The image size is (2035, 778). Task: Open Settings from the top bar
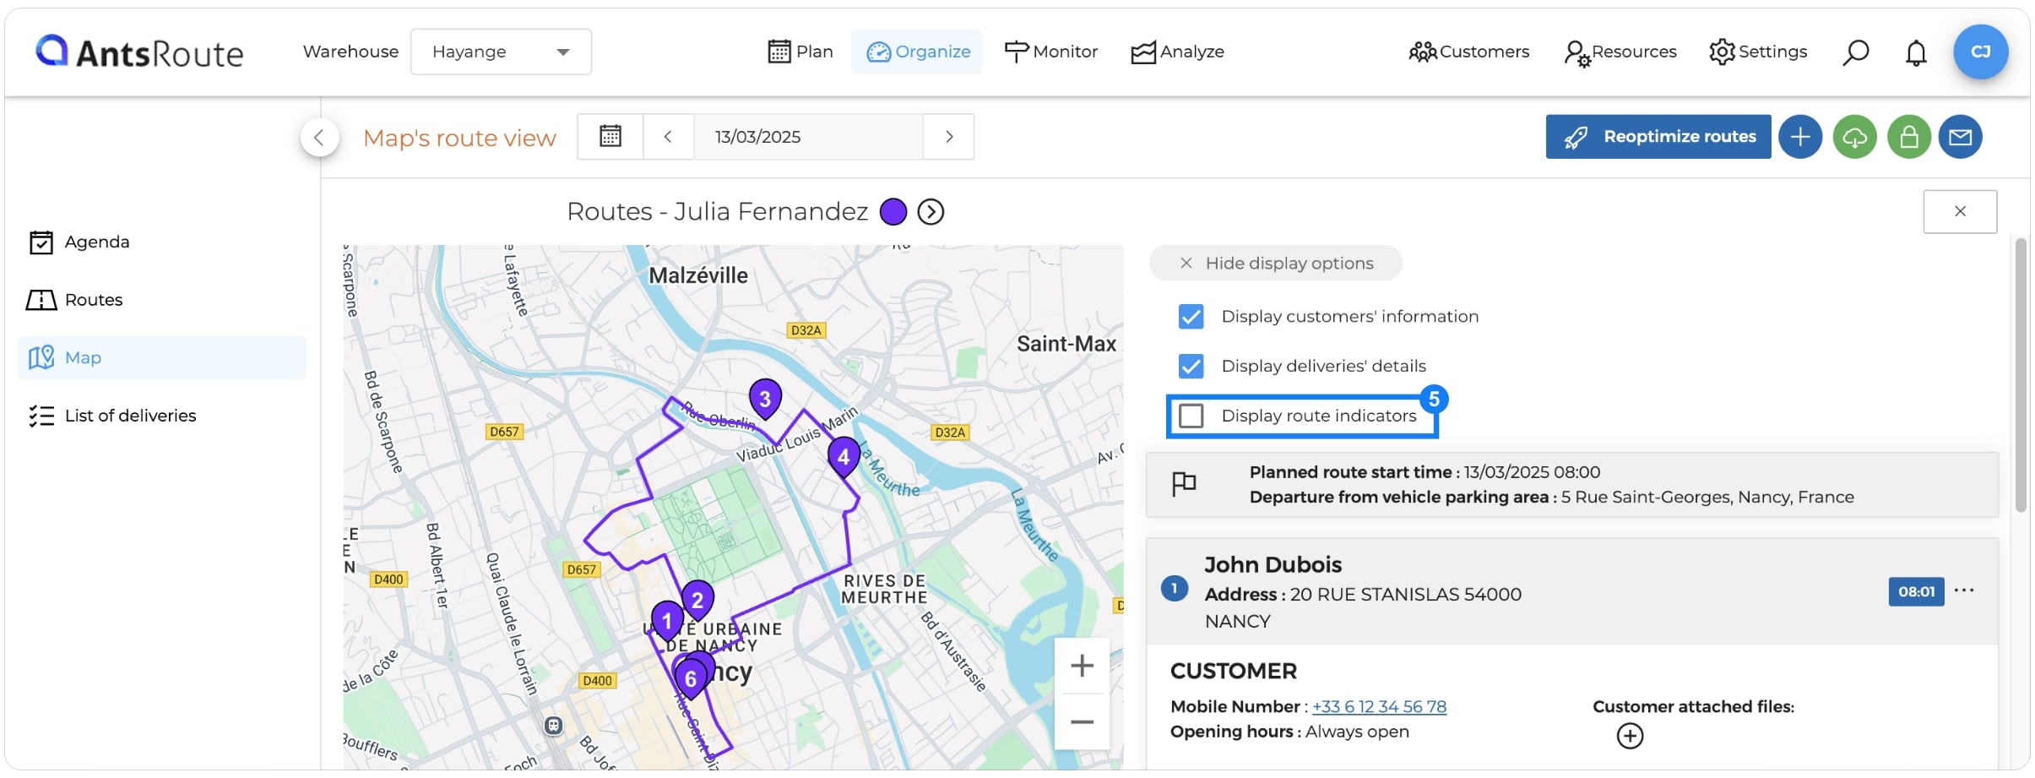pos(1757,52)
